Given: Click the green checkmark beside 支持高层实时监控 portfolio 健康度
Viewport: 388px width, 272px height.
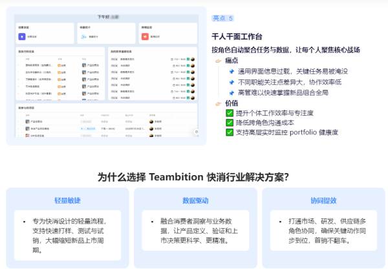Looking at the screenshot, I should 230,132.
